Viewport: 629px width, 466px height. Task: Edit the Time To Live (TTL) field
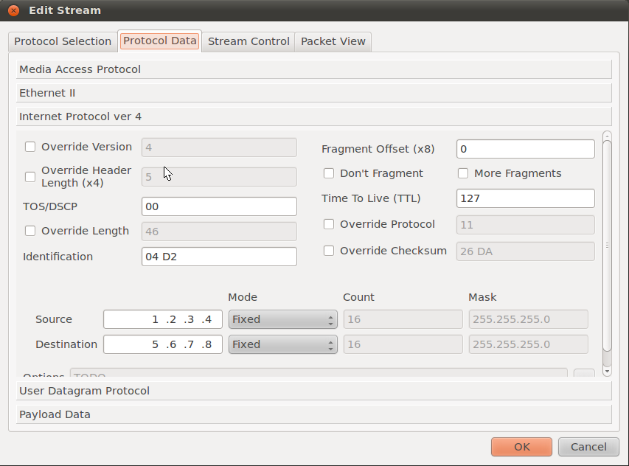[526, 198]
